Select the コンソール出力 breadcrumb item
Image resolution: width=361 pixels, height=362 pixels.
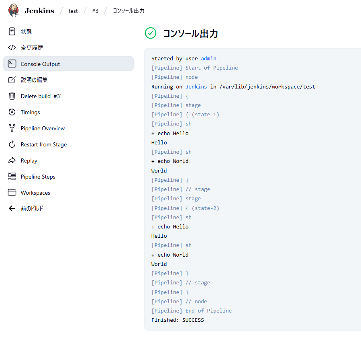point(128,11)
